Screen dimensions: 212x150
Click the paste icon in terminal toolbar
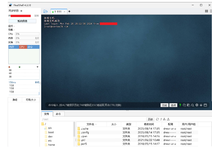189,105
